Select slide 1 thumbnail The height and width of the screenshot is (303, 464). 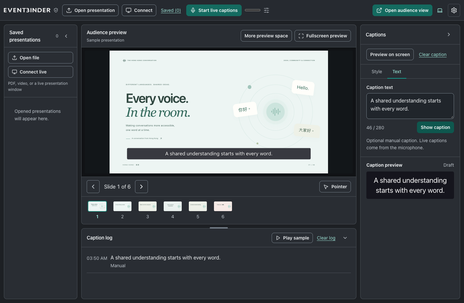pyautogui.click(x=97, y=206)
